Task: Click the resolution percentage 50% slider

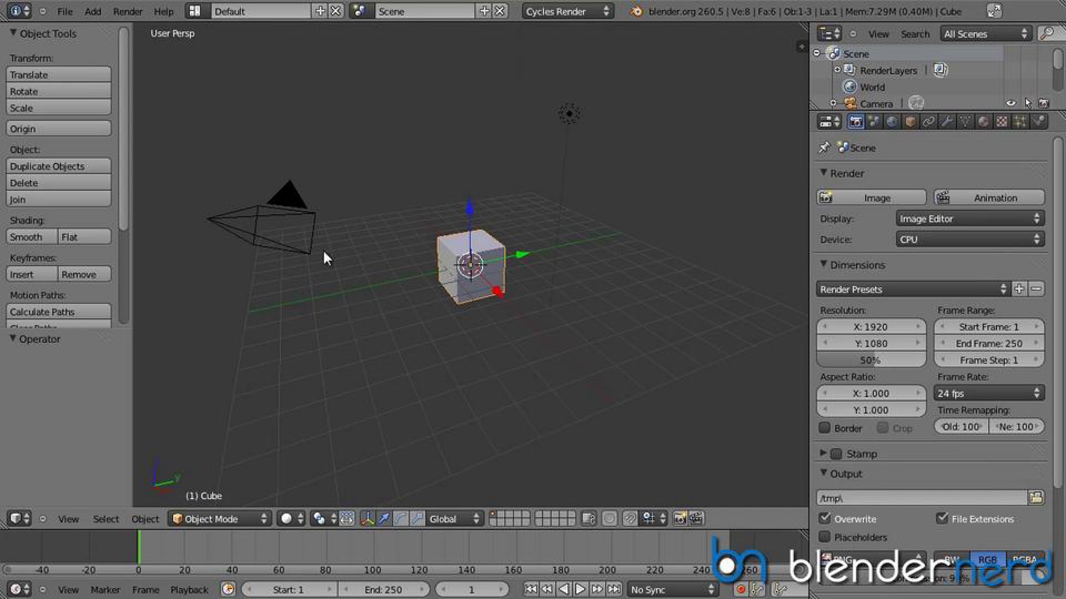Action: [x=871, y=360]
